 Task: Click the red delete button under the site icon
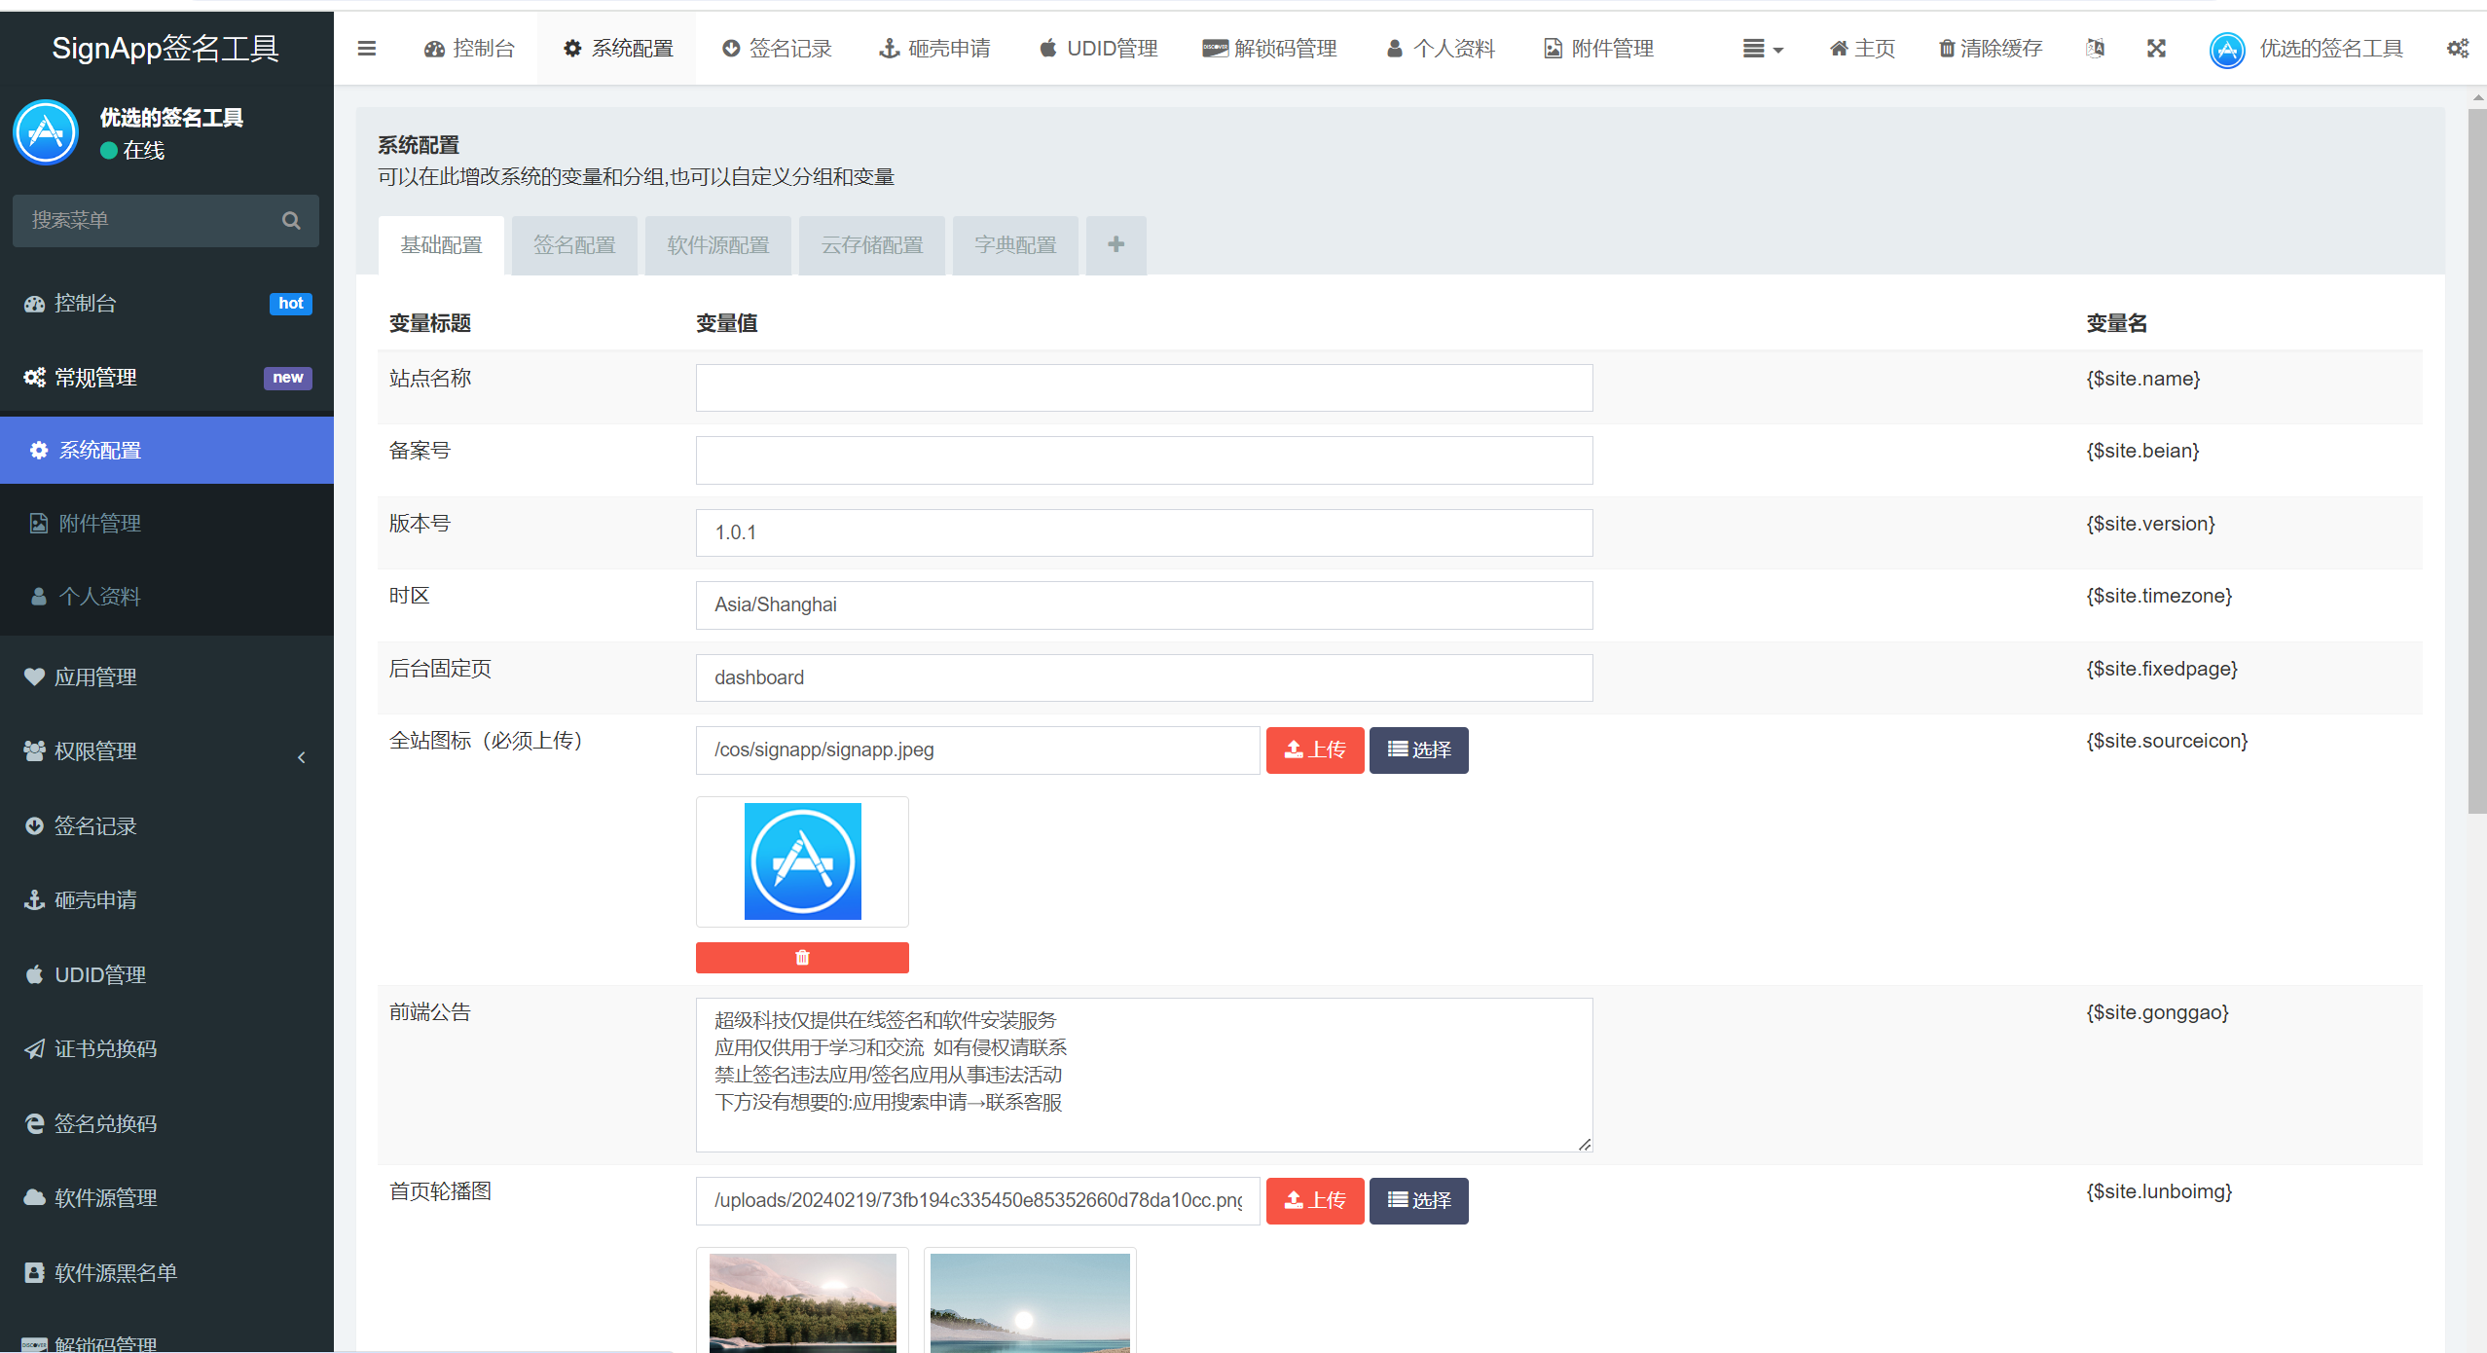[801, 957]
